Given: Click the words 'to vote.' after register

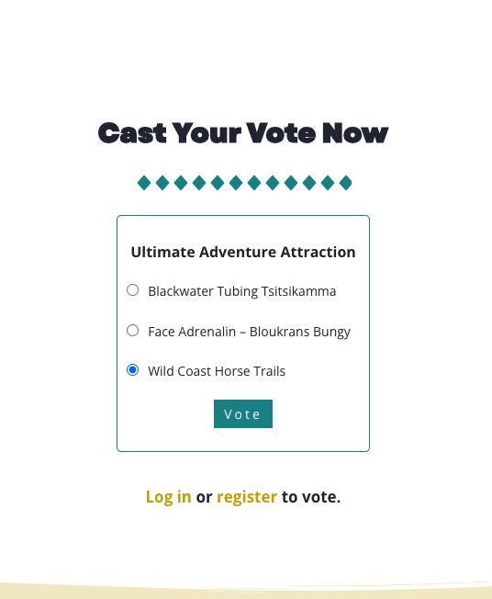Looking at the screenshot, I should tap(311, 497).
